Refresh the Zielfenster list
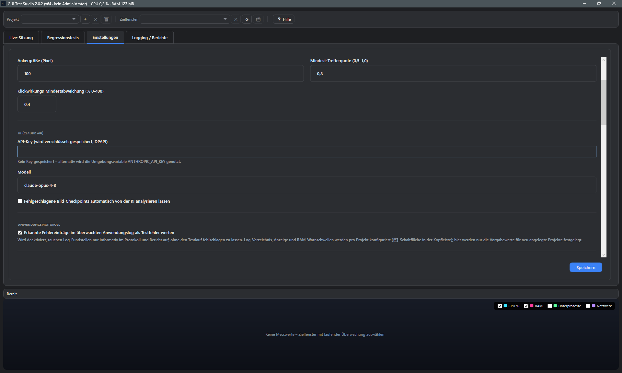Image resolution: width=622 pixels, height=373 pixels. point(247,19)
